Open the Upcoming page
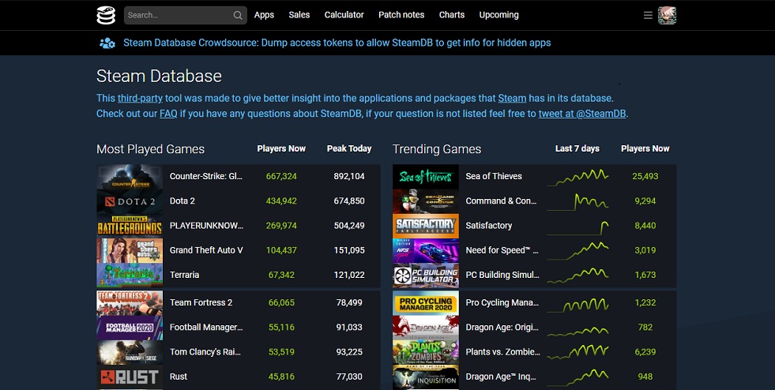The height and width of the screenshot is (390, 775). coord(498,15)
